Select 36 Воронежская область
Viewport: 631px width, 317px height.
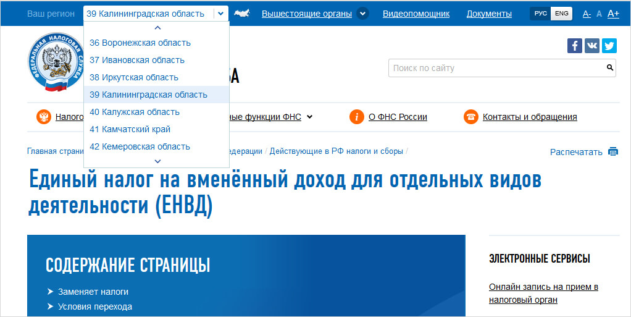[x=157, y=43]
